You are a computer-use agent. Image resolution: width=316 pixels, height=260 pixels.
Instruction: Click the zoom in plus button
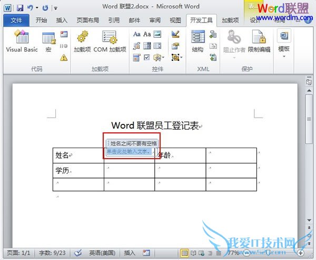point(300,253)
